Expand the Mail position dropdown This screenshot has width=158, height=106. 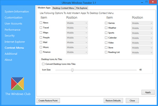pyautogui.click(x=77, y=42)
